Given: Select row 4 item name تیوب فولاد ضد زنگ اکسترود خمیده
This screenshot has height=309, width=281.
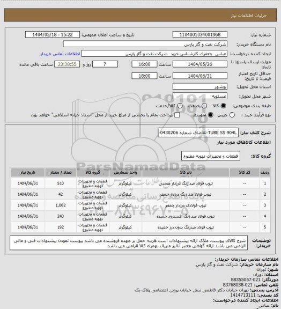Looking at the screenshot, I should pos(186,216).
